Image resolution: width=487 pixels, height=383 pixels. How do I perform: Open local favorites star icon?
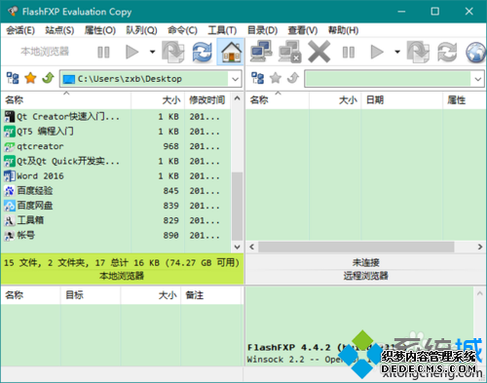coord(30,78)
